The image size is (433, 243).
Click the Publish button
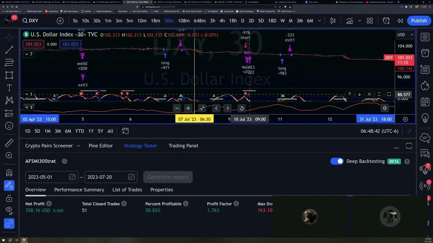tap(419, 21)
